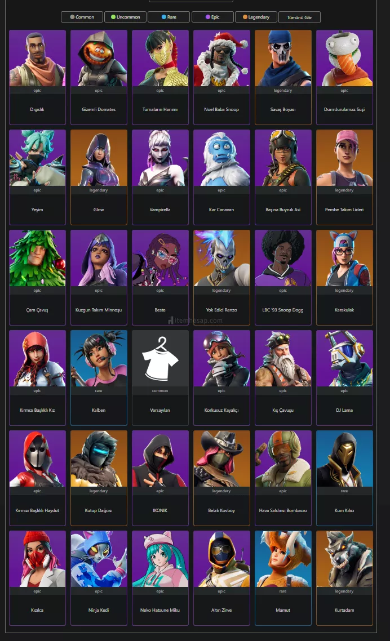Choose the DJ Lama skin
This screenshot has height=641, width=390.
coord(344,378)
